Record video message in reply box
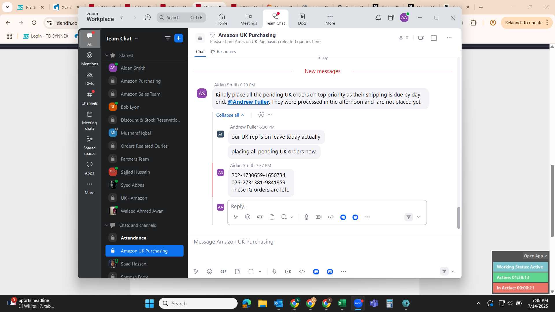Viewport: 555px width, 312px height. click(x=319, y=217)
